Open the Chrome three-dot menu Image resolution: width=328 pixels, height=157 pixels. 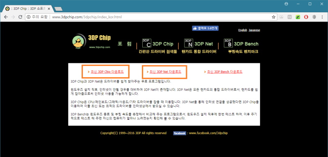(x=322, y=17)
